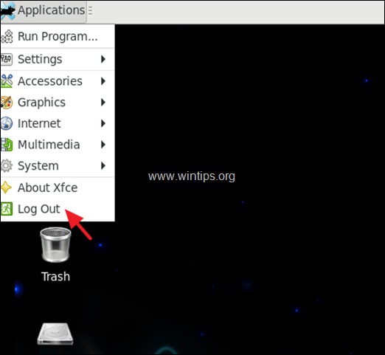Screen dimensions: 385x355
Task: Click the Settings mixer icon
Action: [7, 59]
